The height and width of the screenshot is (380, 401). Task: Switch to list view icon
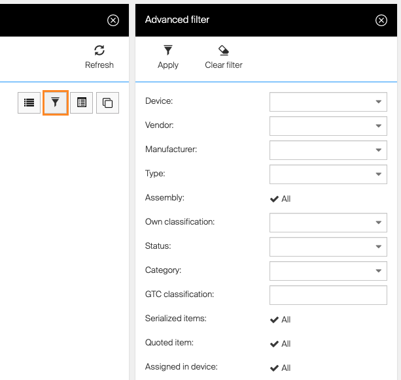(29, 103)
